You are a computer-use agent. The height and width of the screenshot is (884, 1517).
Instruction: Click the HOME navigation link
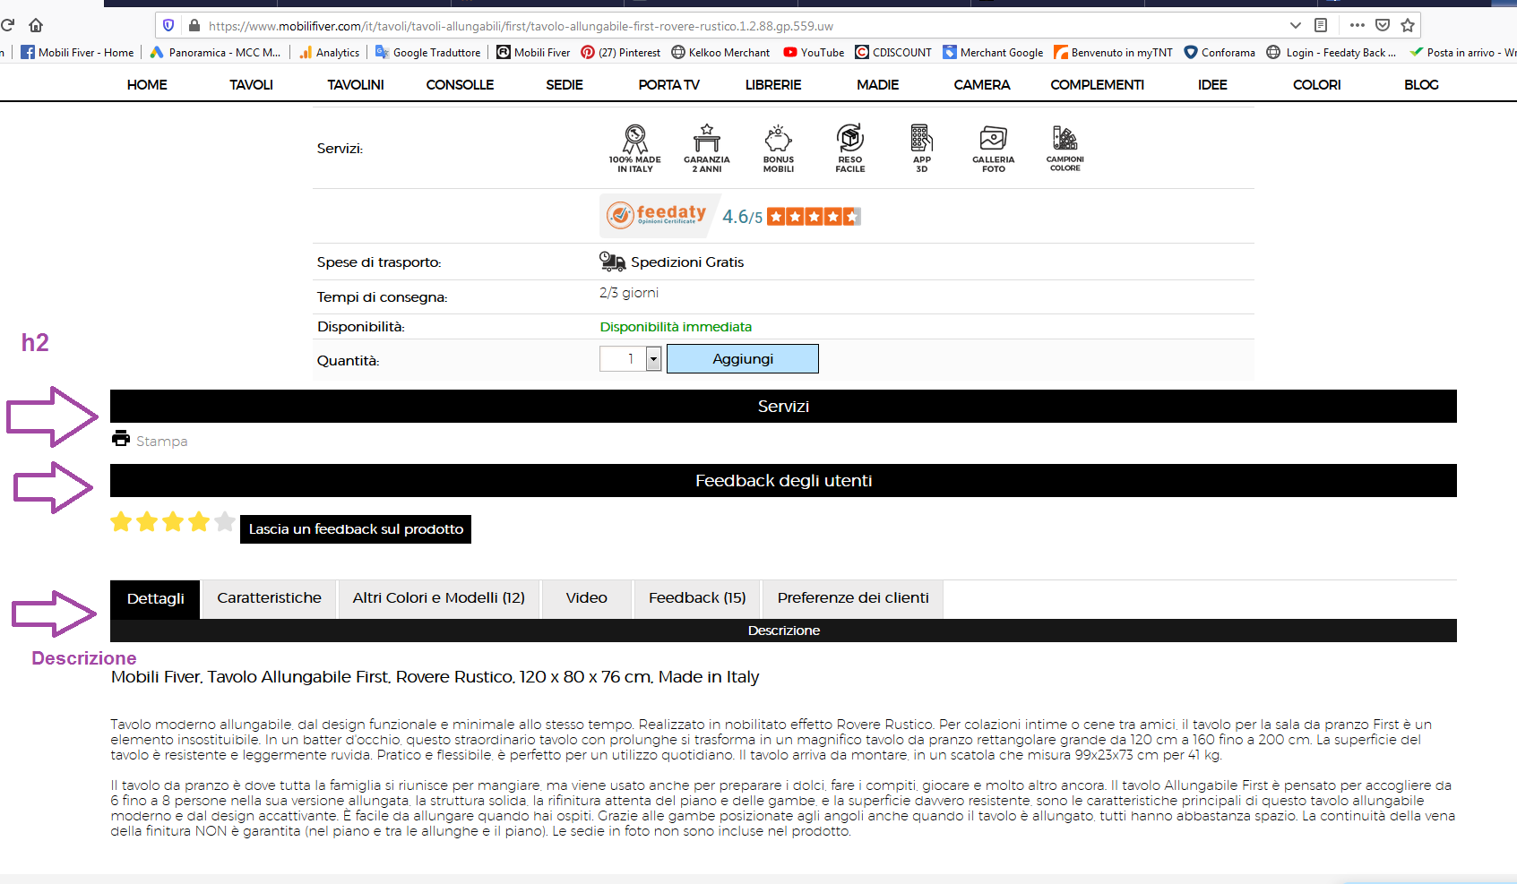pos(147,85)
